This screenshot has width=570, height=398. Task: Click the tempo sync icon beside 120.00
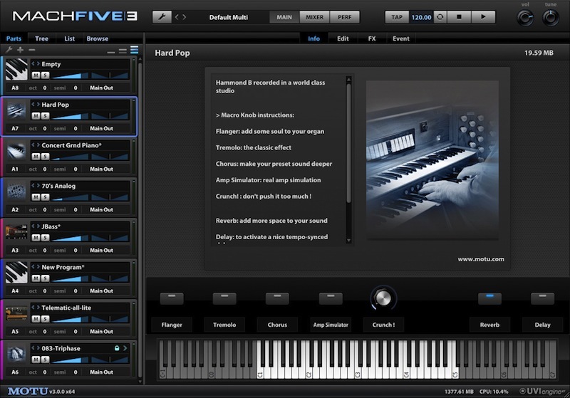coord(440,17)
